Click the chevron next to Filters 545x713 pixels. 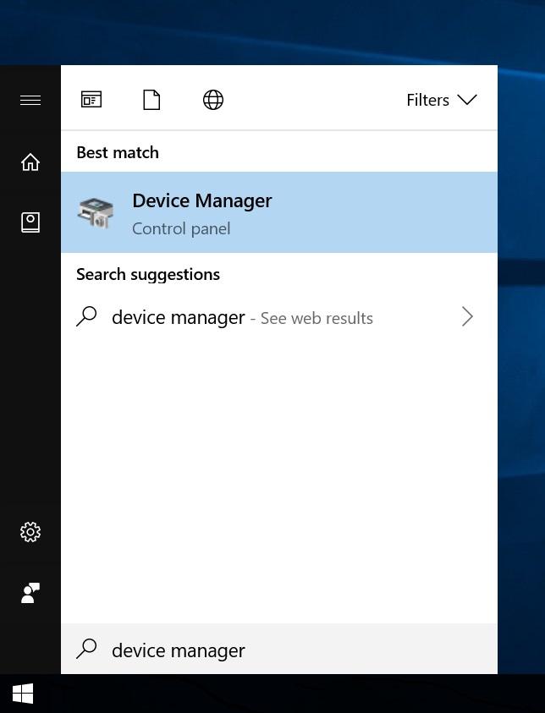[x=467, y=99]
